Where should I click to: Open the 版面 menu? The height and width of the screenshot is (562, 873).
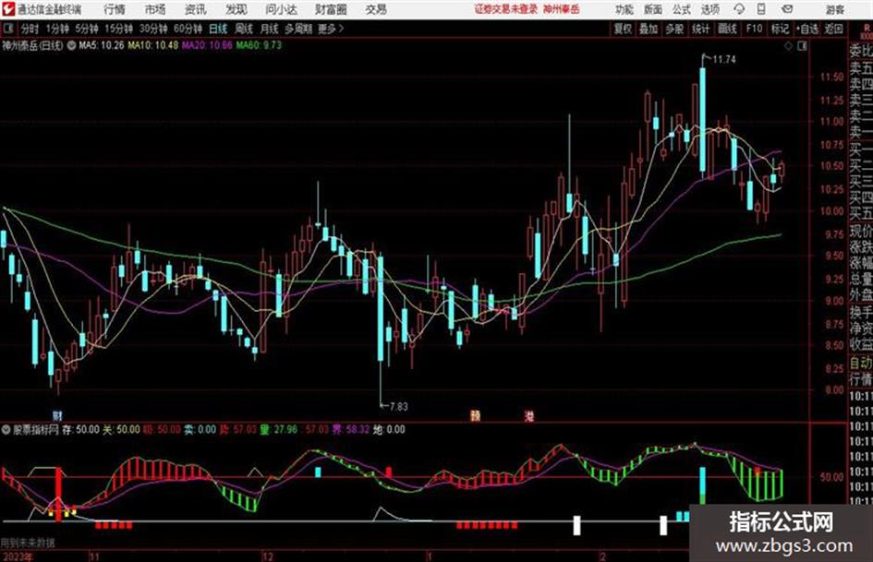click(x=653, y=9)
